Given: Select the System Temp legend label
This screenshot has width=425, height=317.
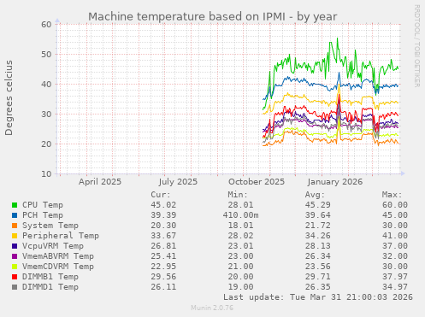Looking at the screenshot, I should (50, 226).
